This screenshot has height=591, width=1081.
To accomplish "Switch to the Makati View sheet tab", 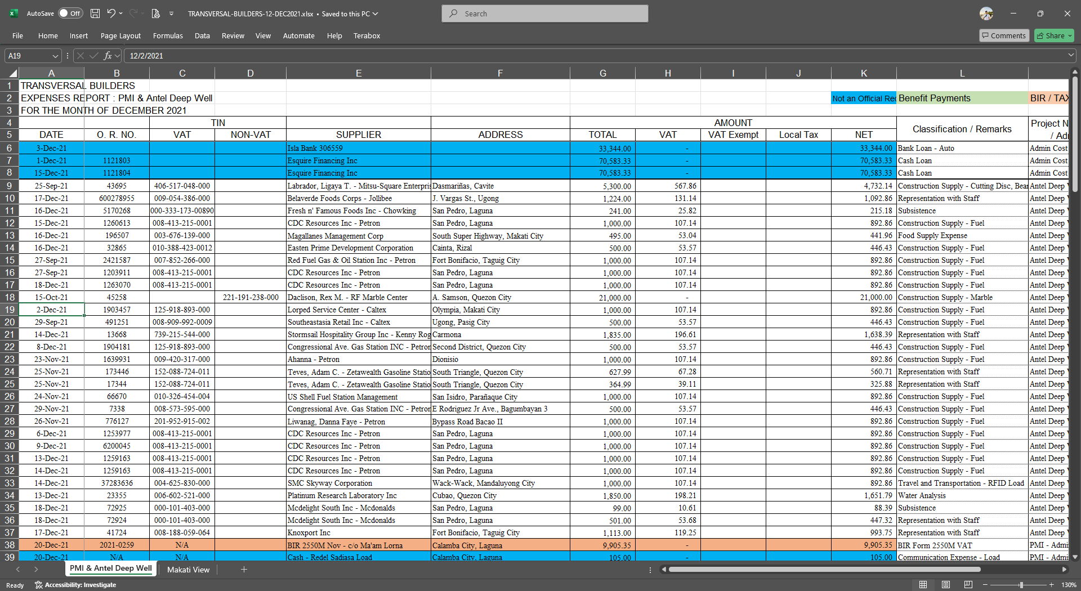I will click(x=188, y=570).
